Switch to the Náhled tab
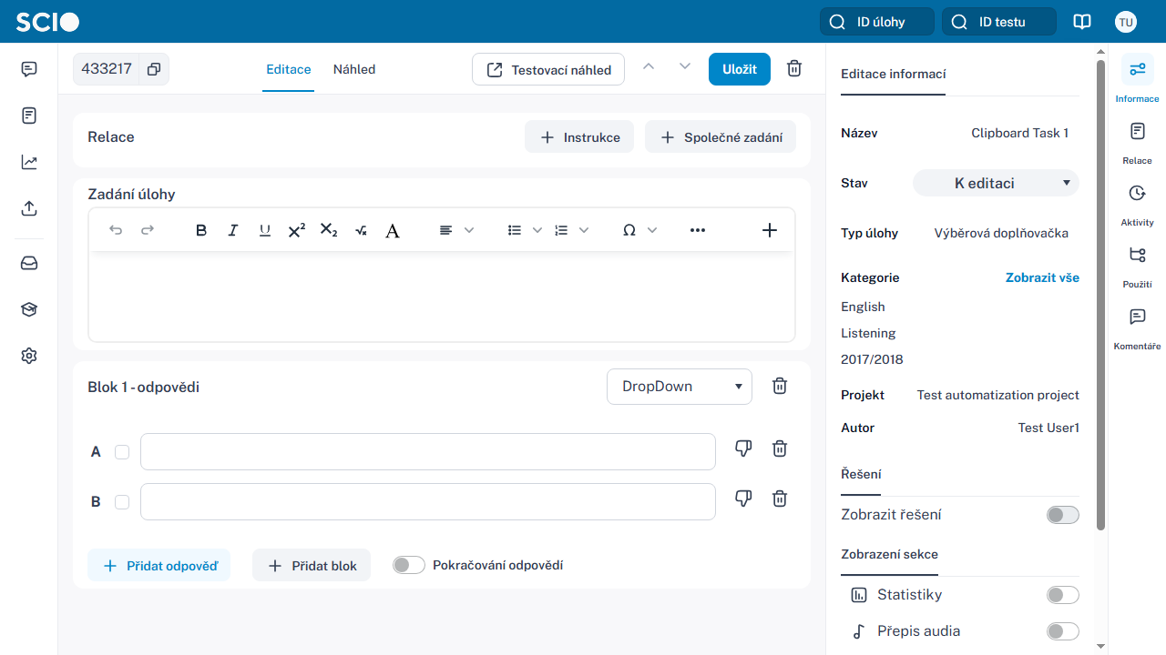 pyautogui.click(x=354, y=69)
